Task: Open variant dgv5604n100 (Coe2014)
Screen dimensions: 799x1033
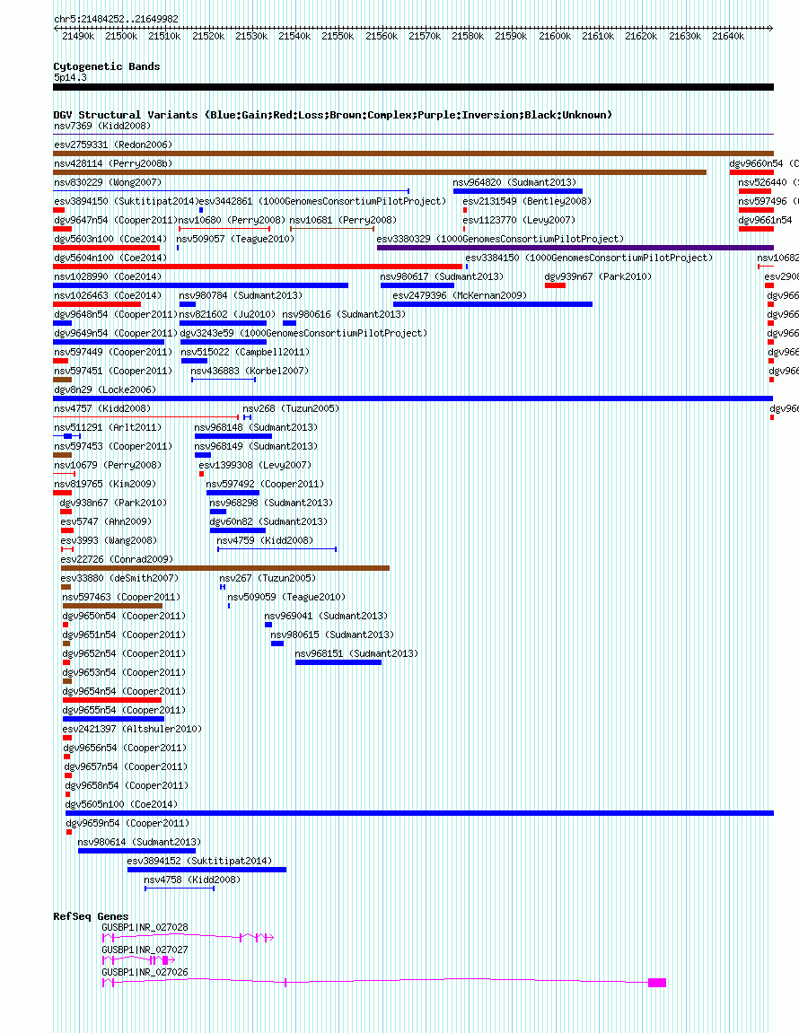Action: pyautogui.click(x=110, y=258)
